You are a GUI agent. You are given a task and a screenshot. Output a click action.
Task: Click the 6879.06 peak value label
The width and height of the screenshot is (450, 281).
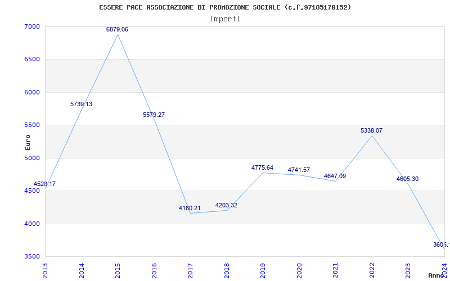click(x=117, y=29)
